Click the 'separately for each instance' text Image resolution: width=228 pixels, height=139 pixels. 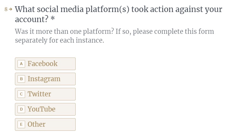[x=59, y=40]
